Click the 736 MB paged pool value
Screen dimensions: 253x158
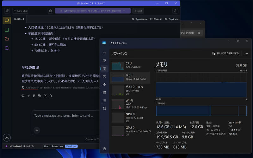(x=163, y=147)
